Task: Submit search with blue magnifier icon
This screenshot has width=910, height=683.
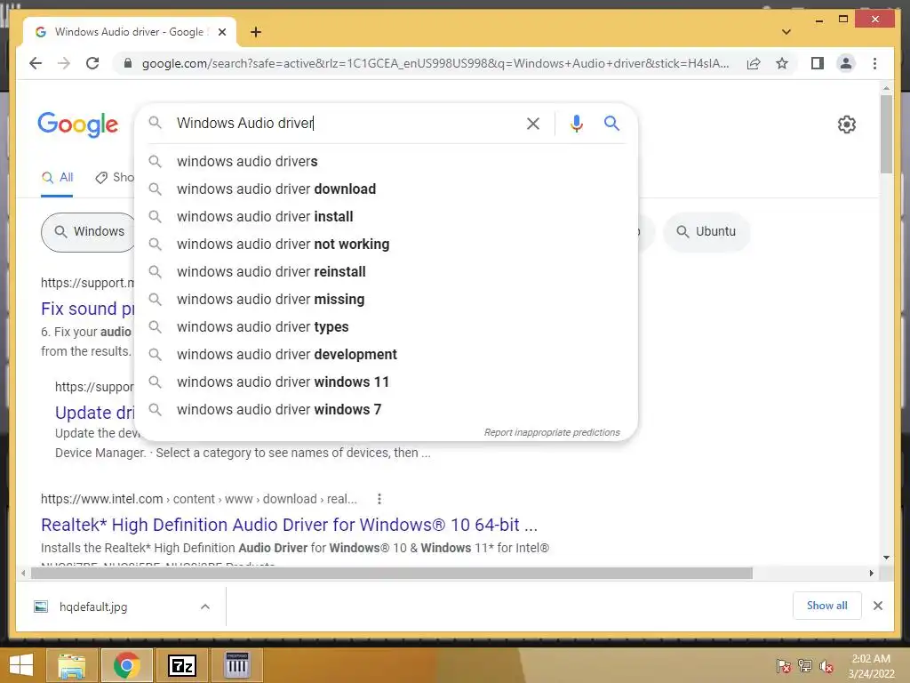Action: 611,123
